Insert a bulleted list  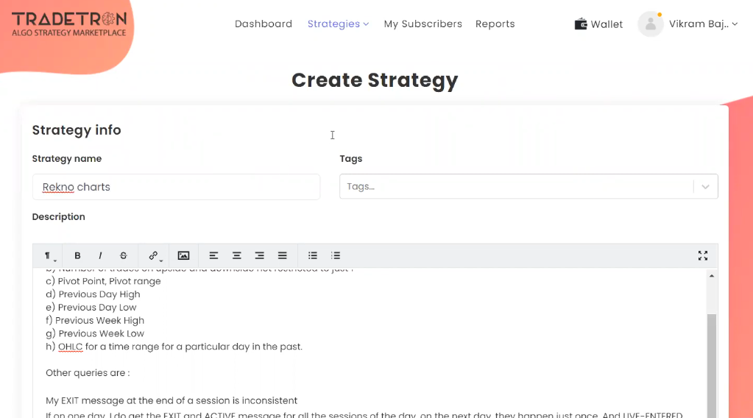point(313,255)
